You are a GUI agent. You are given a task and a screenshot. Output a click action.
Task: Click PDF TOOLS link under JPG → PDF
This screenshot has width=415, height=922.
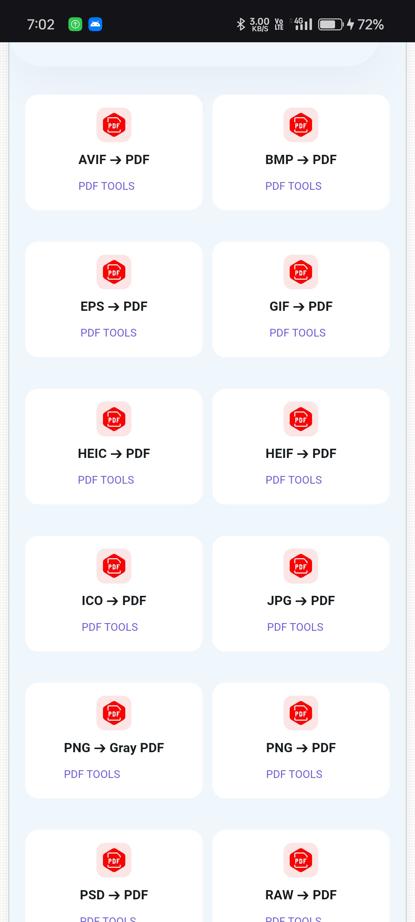pos(295,627)
